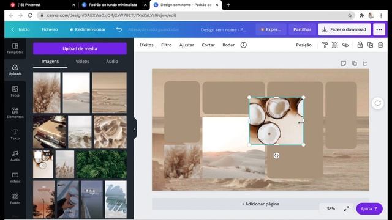Screen dimensions: 392x220
Task: Click the info icon next to Rodar
Action: (x=244, y=45)
